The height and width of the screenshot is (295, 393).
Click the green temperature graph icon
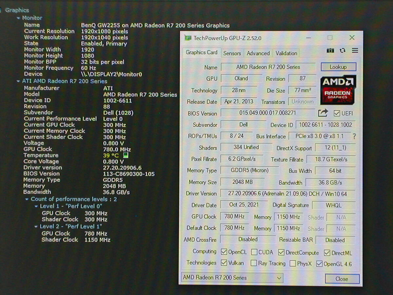[126, 155]
